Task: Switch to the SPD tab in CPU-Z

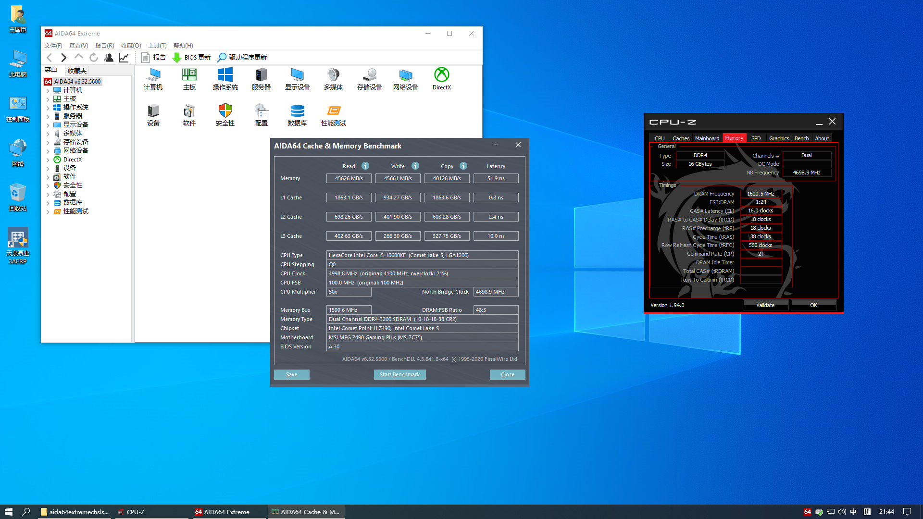Action: 756,138
